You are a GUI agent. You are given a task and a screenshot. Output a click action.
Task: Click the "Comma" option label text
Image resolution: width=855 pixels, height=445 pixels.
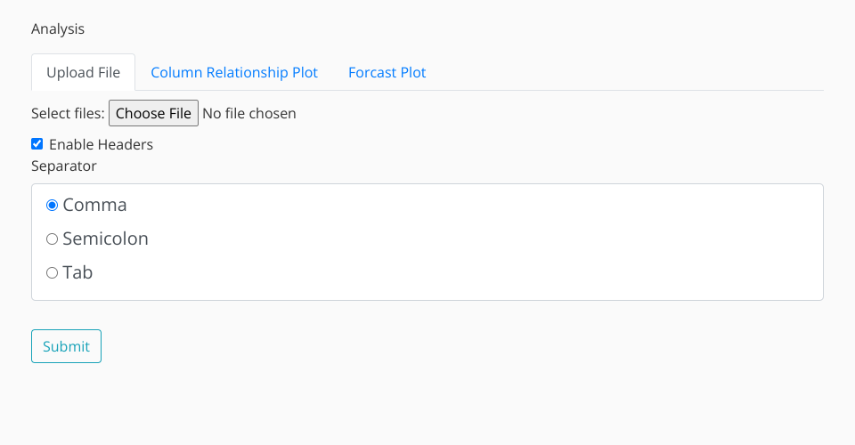tap(95, 205)
